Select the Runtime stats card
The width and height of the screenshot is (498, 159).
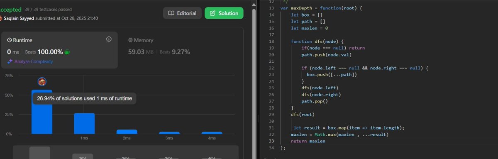click(x=60, y=50)
